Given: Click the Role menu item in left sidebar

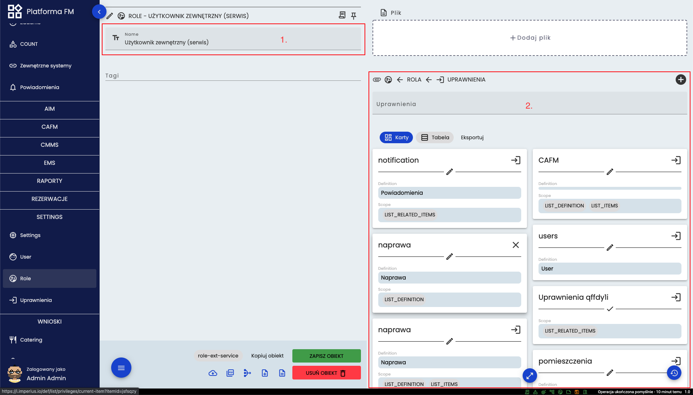Looking at the screenshot, I should pyautogui.click(x=49, y=278).
